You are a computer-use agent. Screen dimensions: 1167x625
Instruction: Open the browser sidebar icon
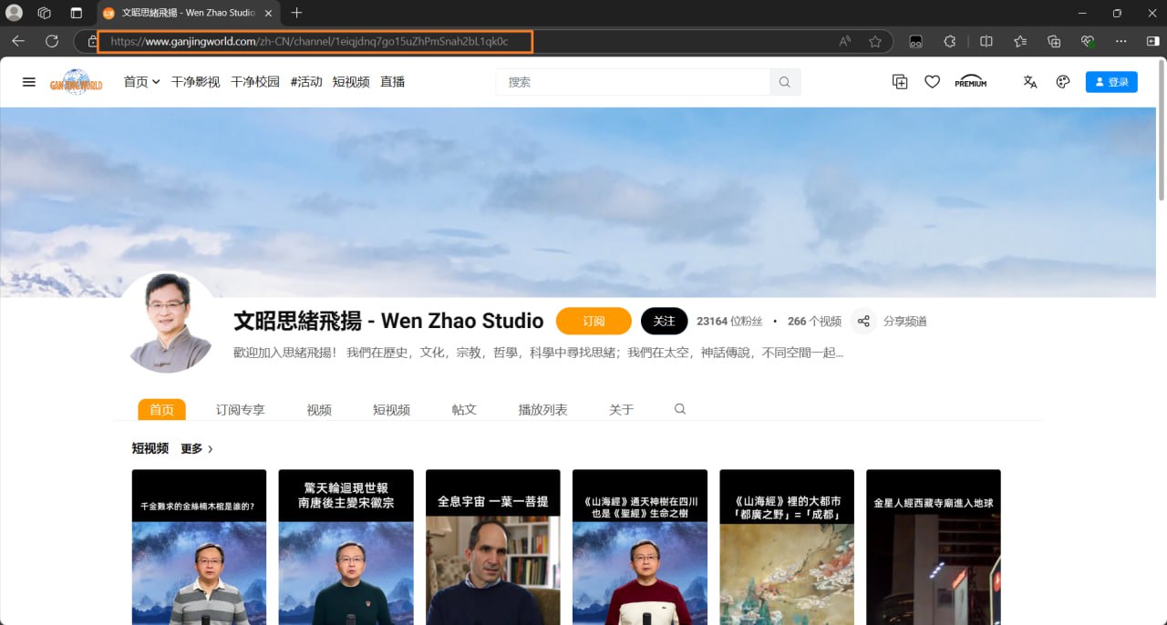1153,41
